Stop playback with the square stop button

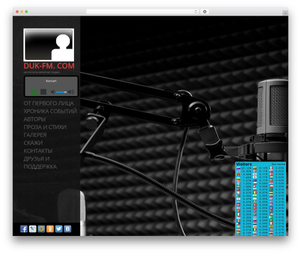coord(43,92)
